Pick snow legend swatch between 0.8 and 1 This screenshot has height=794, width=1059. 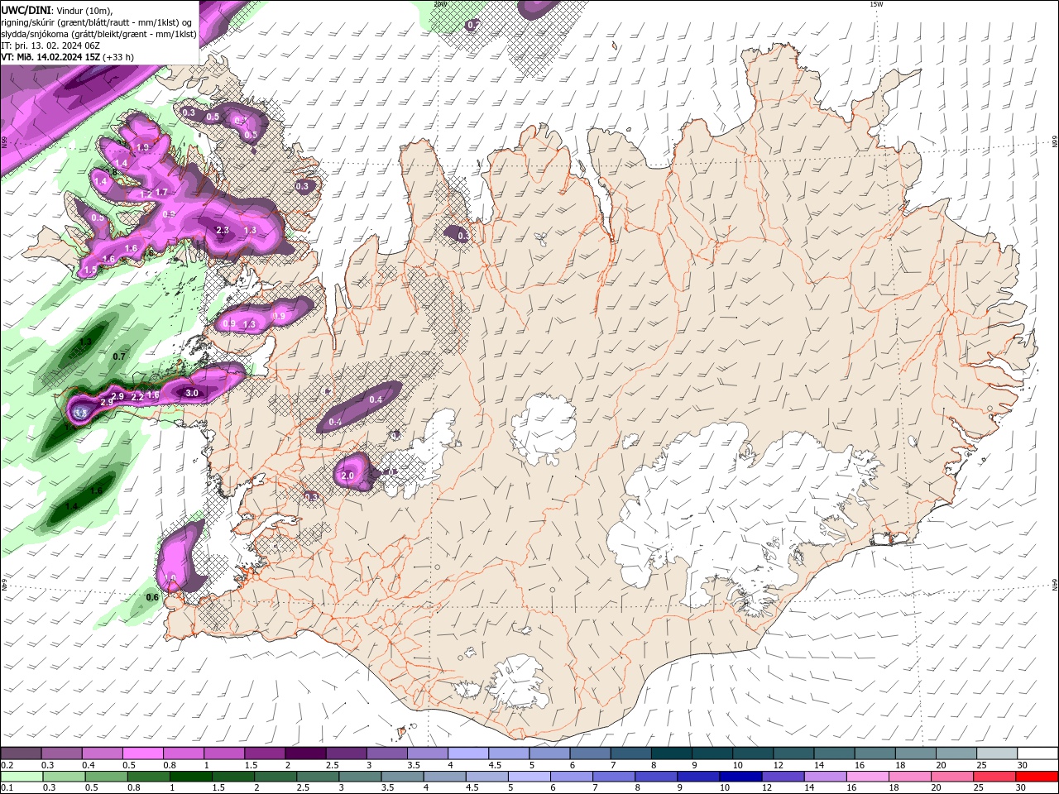click(183, 753)
